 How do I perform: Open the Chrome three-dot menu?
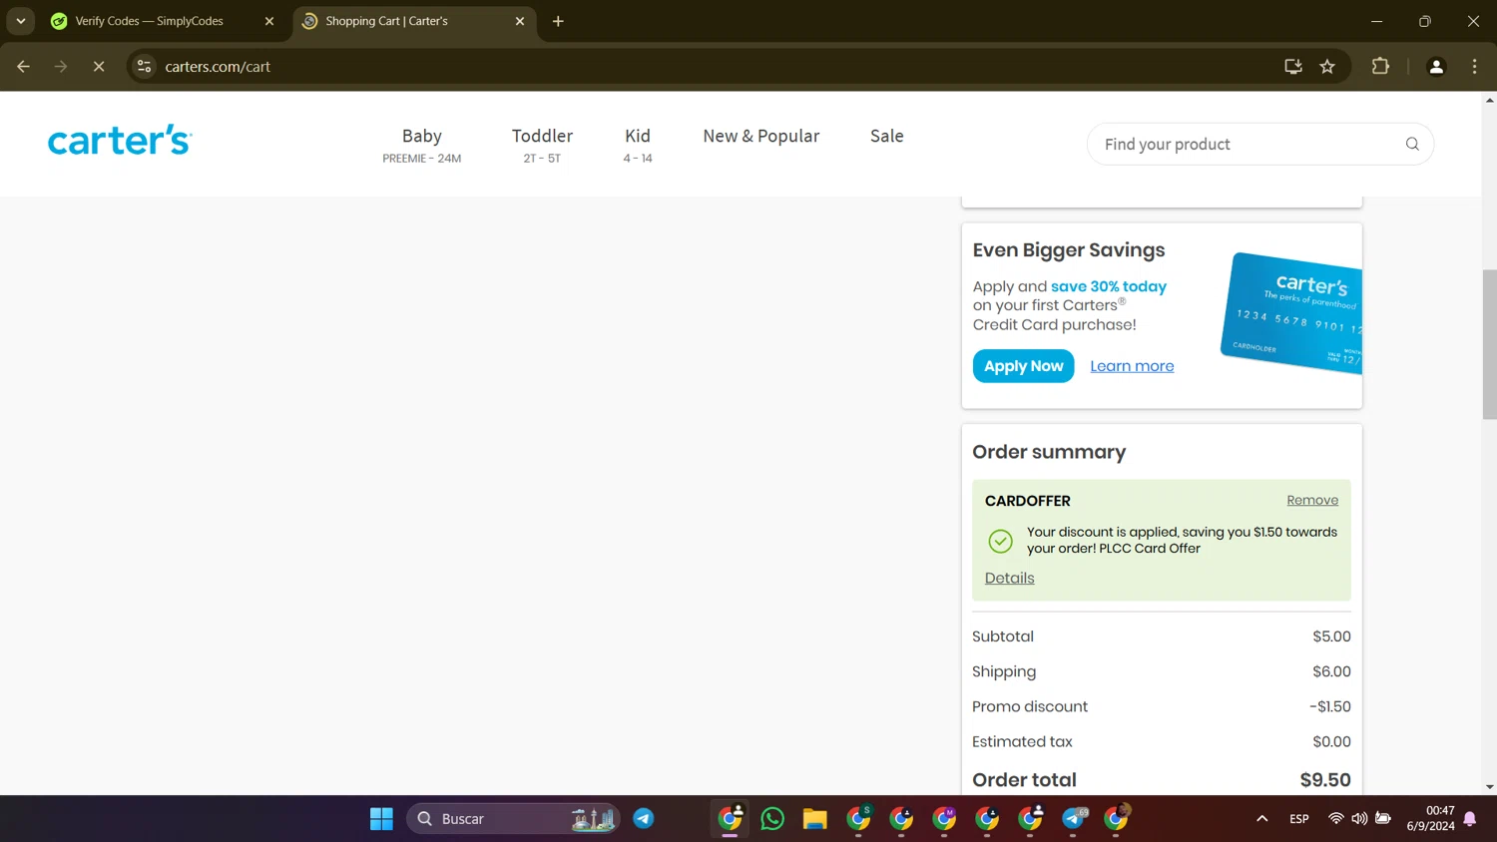tap(1474, 67)
